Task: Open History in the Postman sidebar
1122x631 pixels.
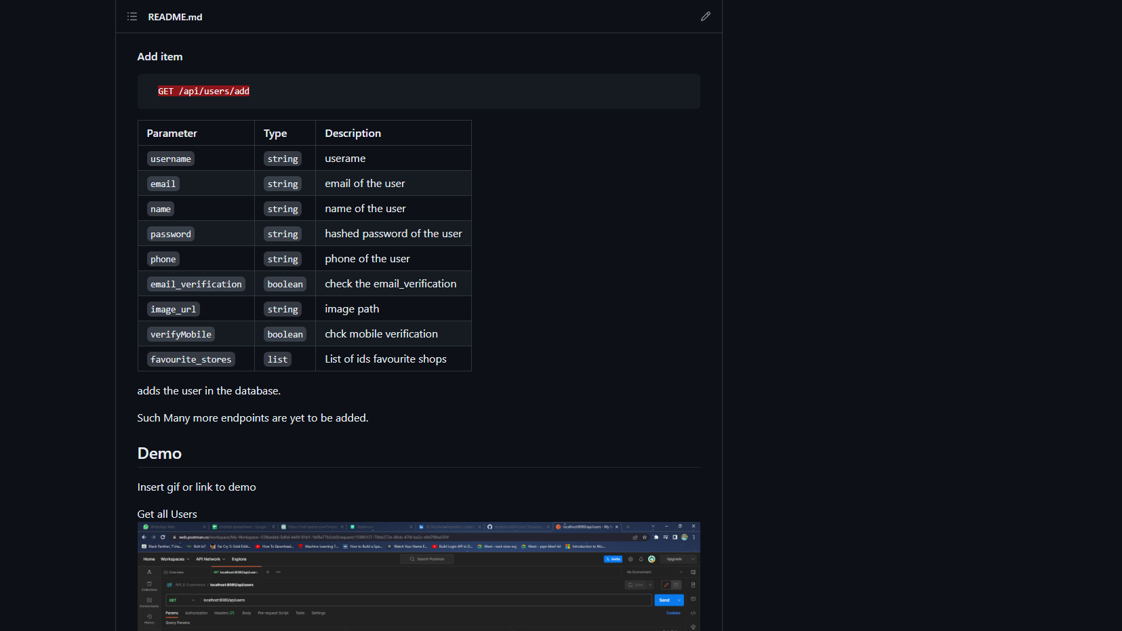Action: (149, 618)
